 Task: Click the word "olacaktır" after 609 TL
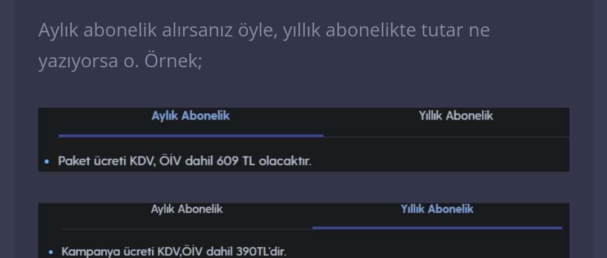click(x=285, y=162)
